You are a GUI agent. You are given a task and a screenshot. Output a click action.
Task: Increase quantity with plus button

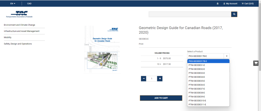(x=160, y=79)
